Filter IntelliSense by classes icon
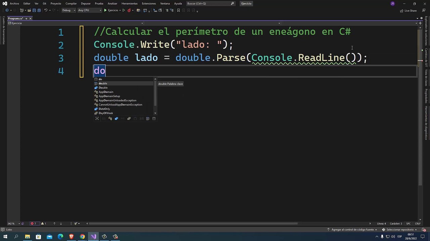430x241 pixels. pos(110,118)
